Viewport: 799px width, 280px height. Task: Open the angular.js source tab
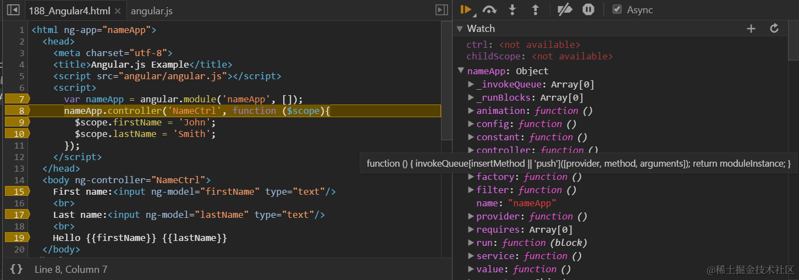[x=152, y=11]
